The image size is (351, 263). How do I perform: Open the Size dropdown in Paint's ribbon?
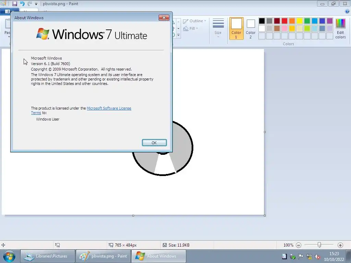(x=218, y=28)
